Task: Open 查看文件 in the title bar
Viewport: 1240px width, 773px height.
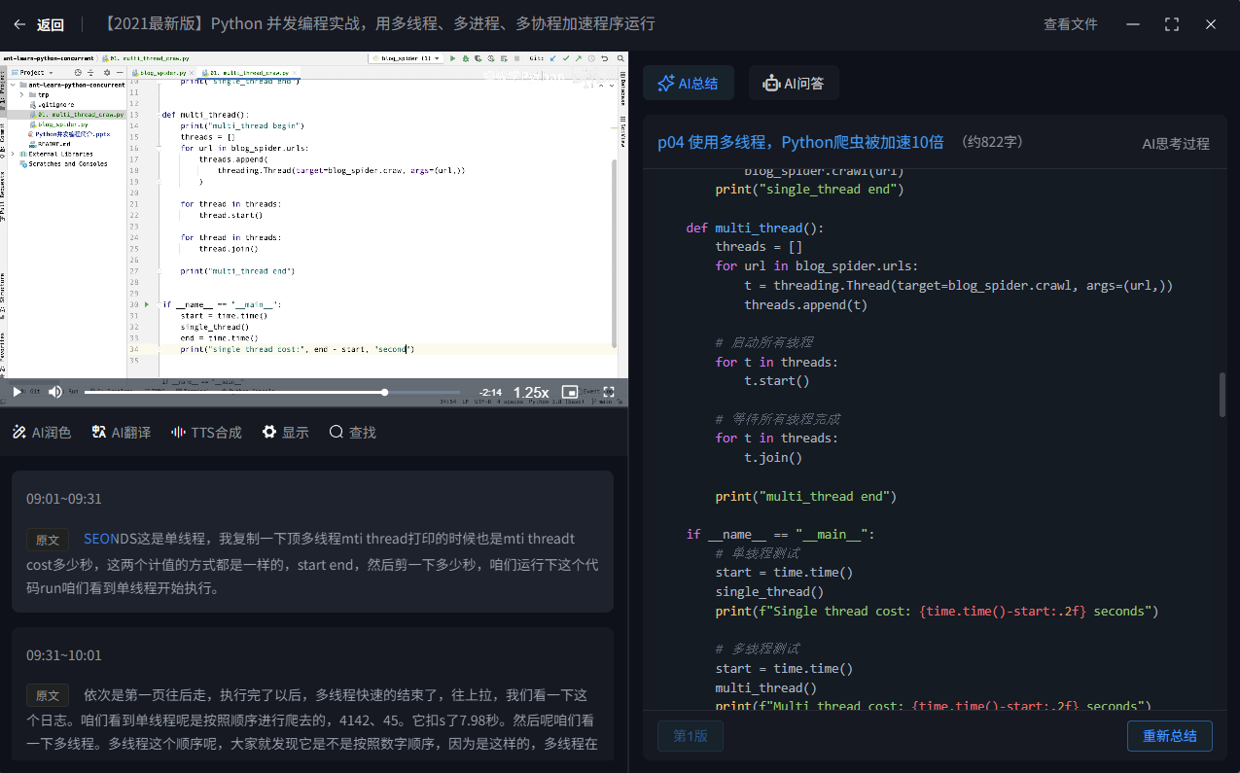Action: (1071, 24)
